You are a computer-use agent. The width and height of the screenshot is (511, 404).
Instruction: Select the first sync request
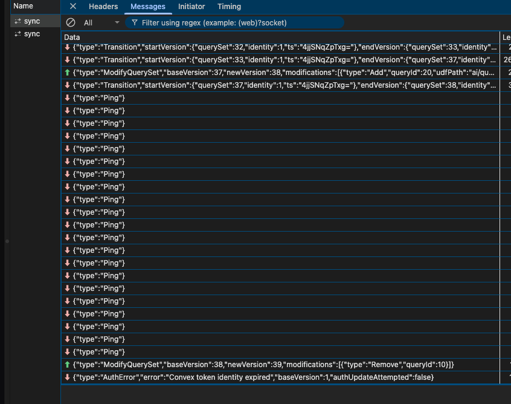pyautogui.click(x=36, y=21)
